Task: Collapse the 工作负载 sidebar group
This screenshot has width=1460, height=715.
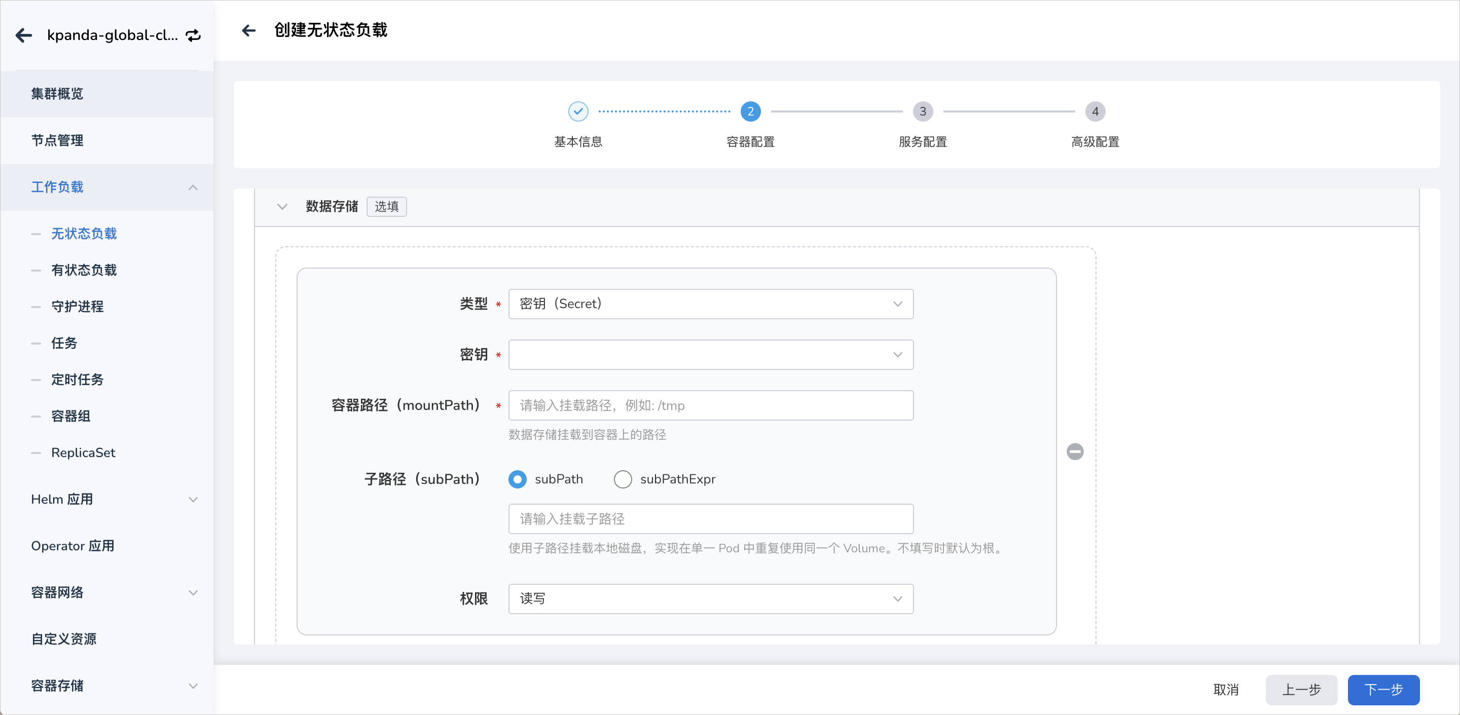Action: pos(193,187)
